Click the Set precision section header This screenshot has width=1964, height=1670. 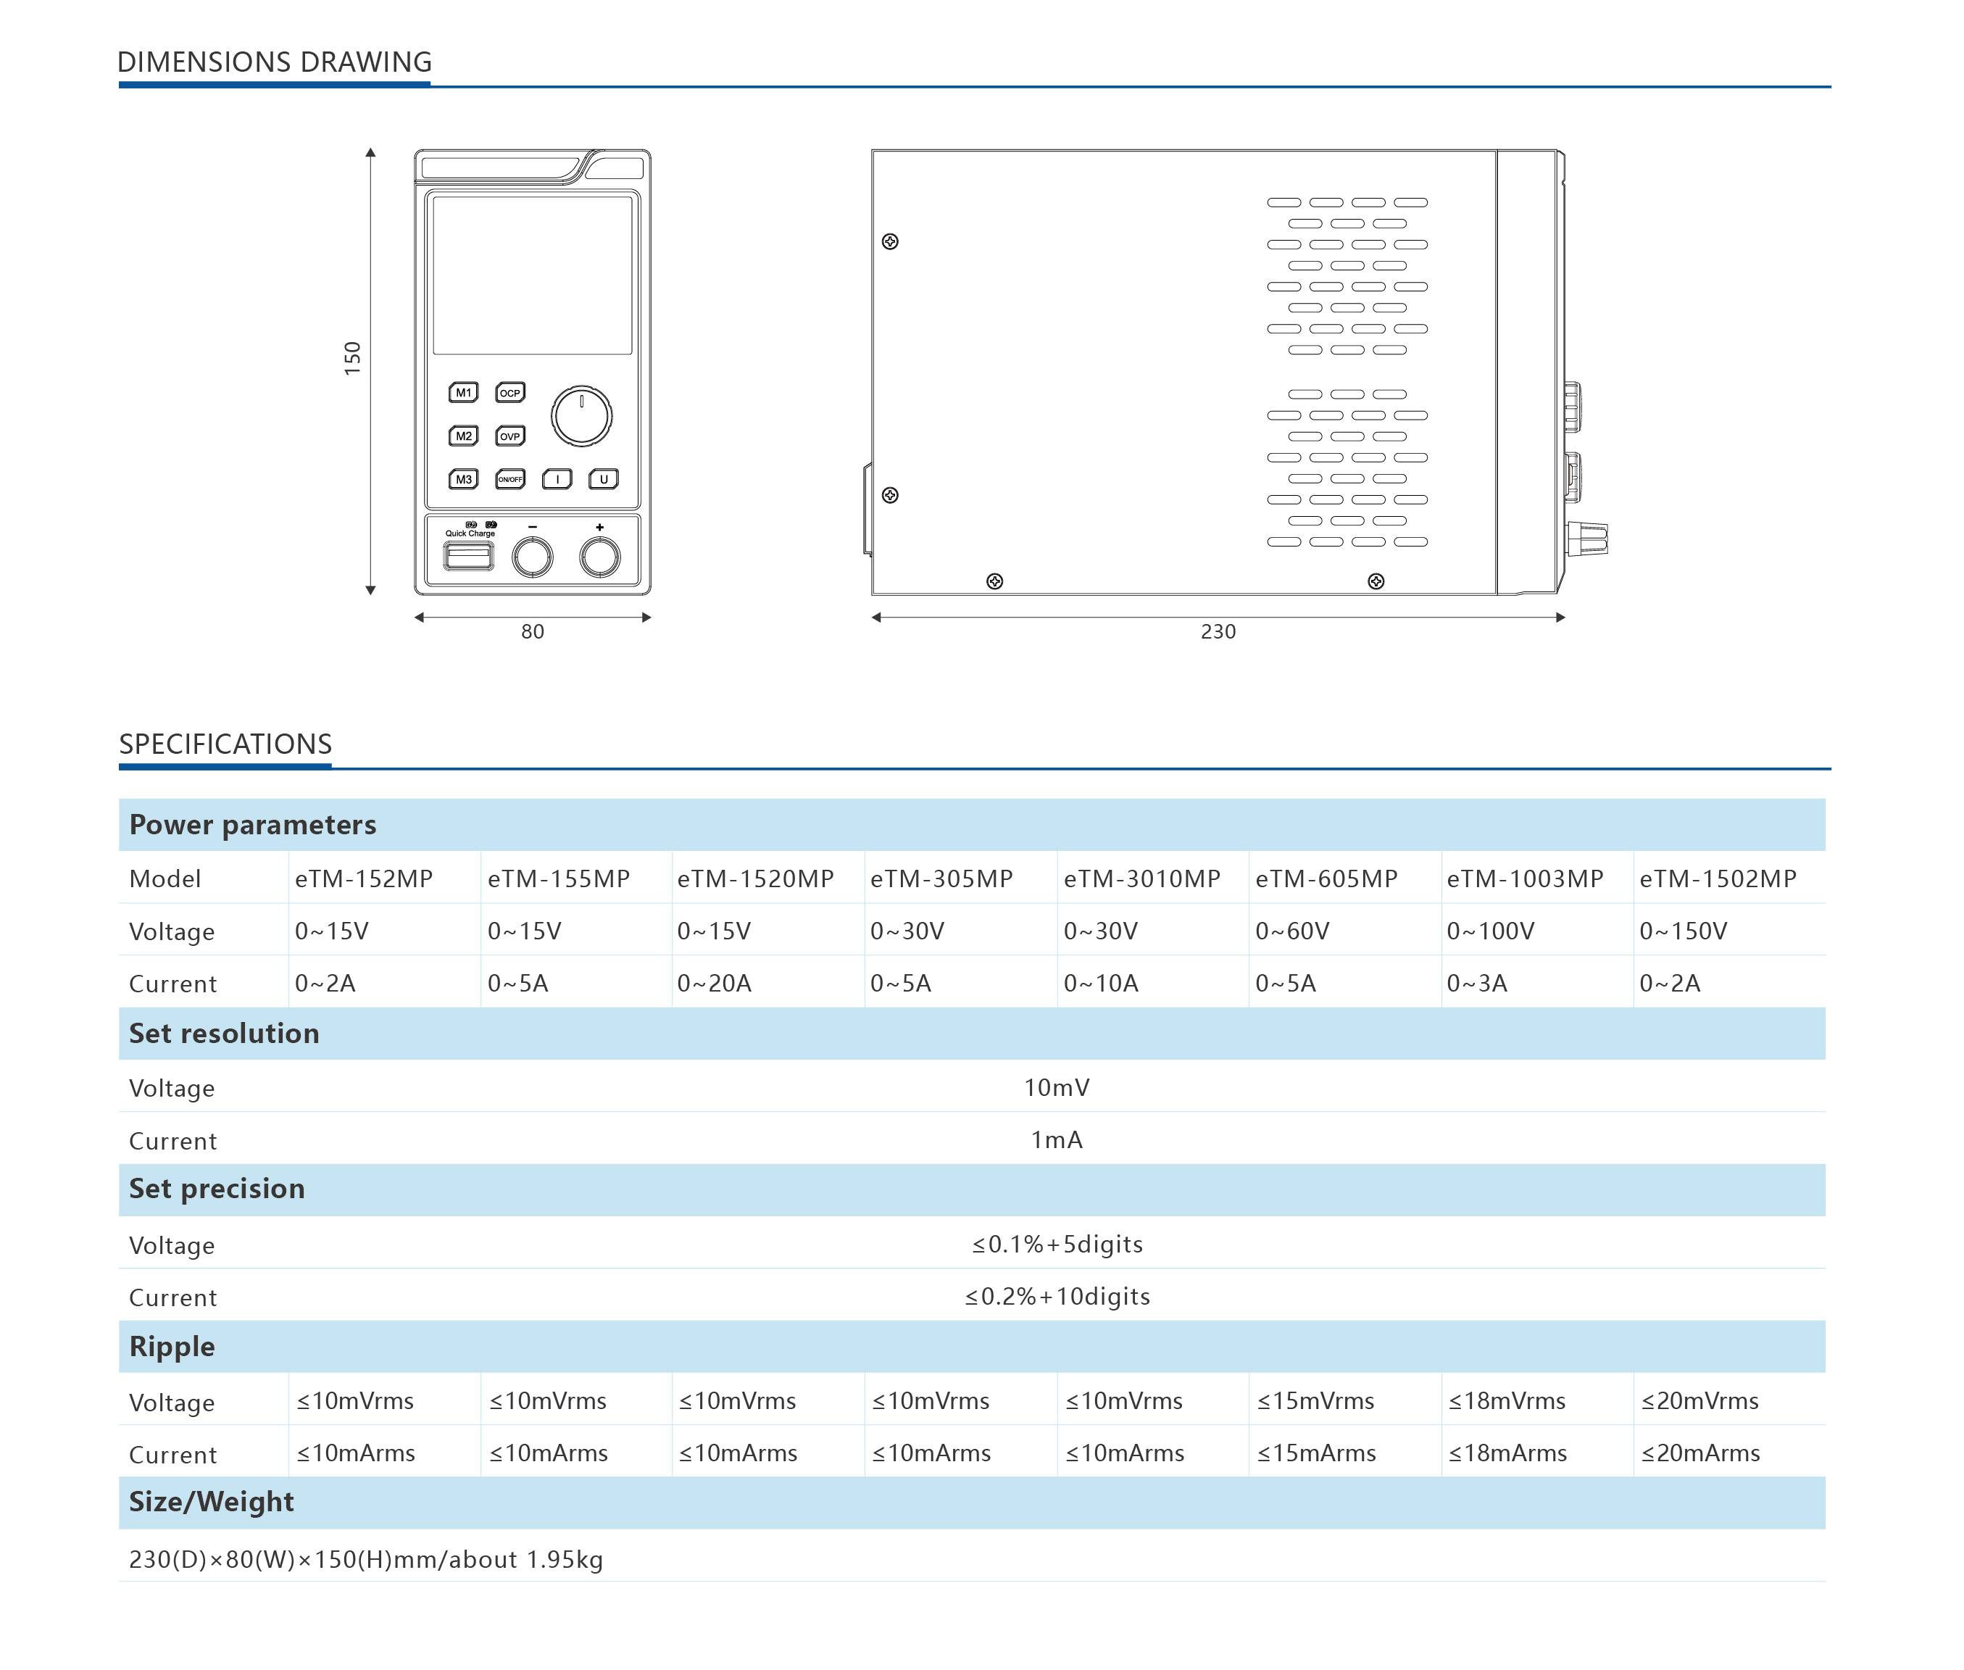(x=971, y=1189)
